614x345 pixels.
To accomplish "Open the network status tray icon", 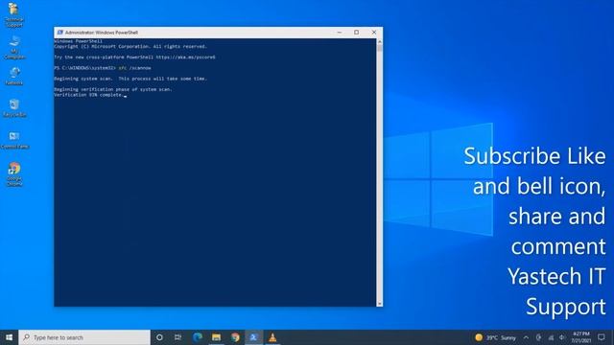I will point(551,337).
